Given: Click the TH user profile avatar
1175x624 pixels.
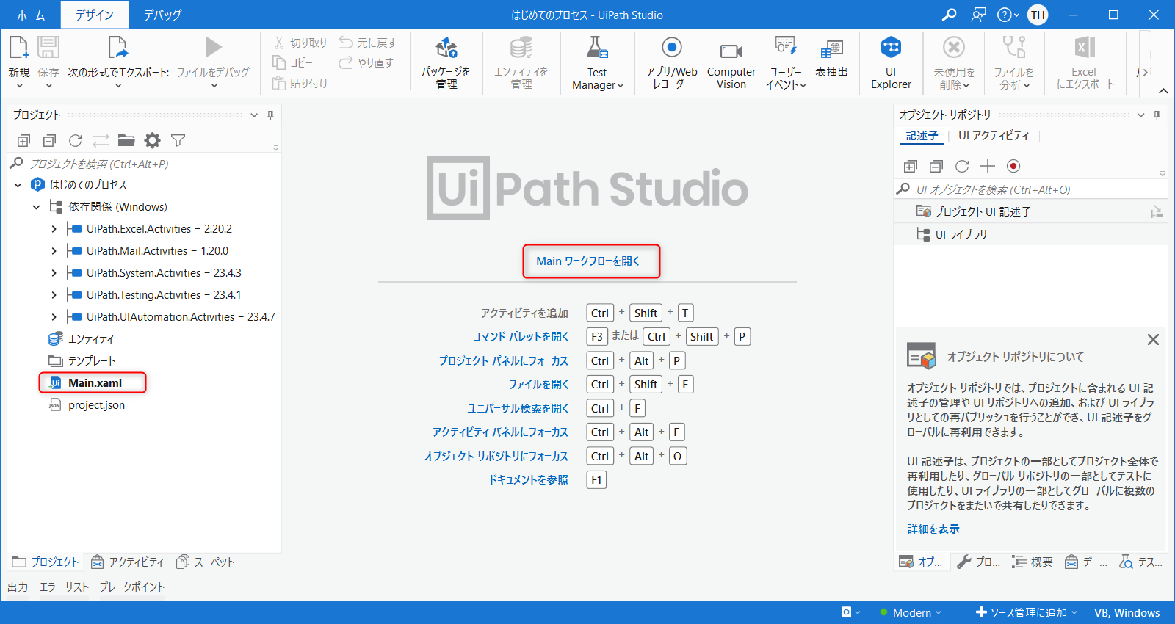Looking at the screenshot, I should tap(1038, 15).
